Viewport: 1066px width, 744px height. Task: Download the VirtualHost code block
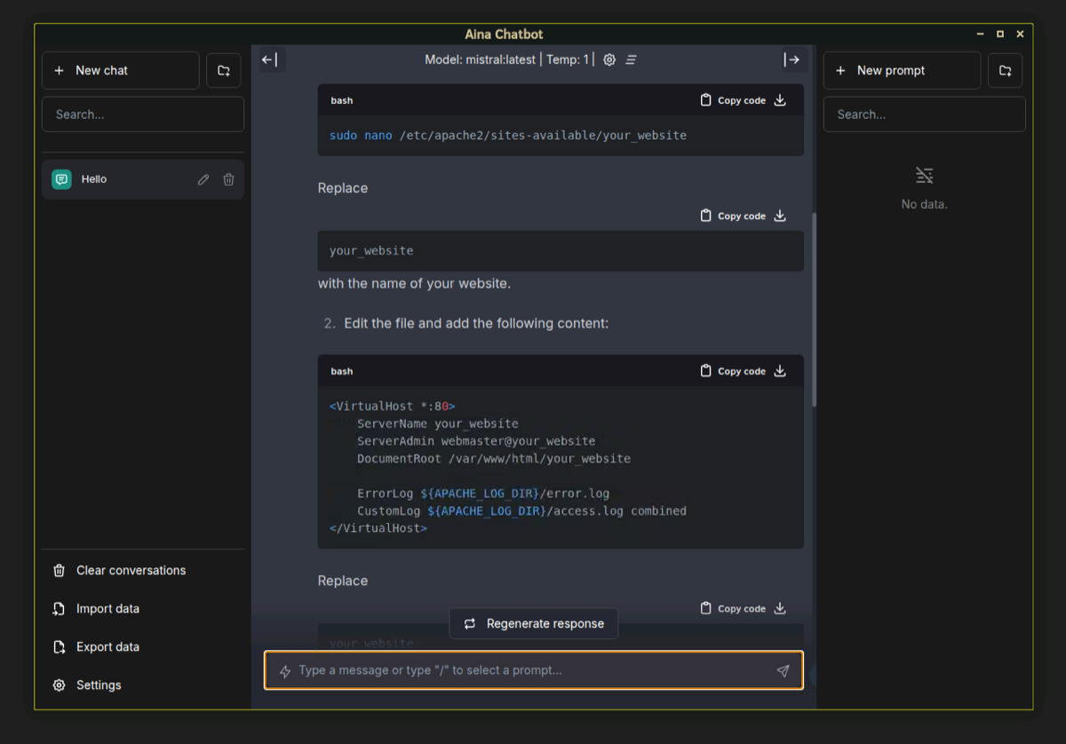tap(780, 371)
